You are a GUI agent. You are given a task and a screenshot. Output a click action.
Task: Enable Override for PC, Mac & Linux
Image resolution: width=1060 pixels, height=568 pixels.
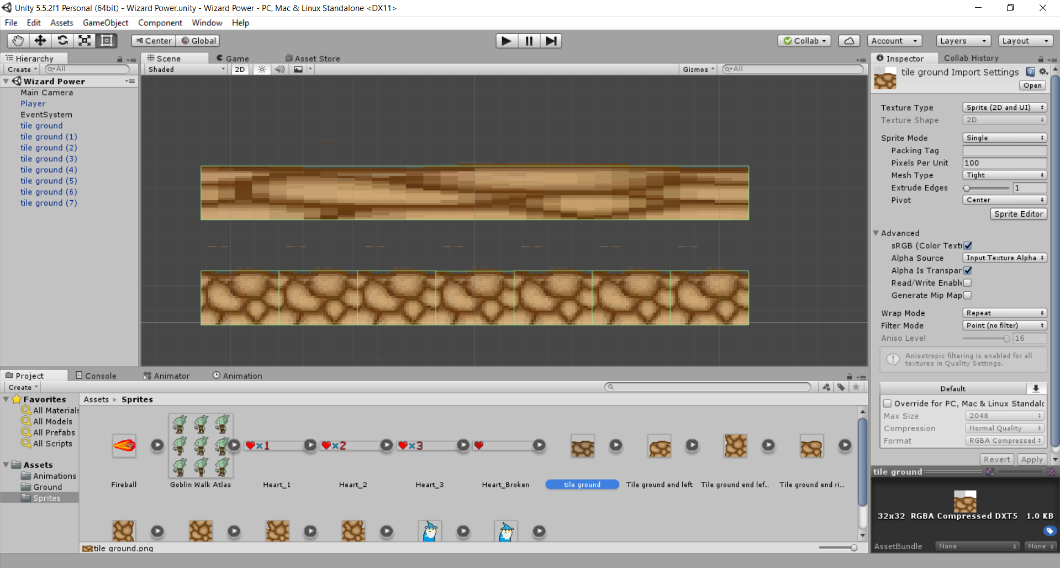tap(887, 404)
